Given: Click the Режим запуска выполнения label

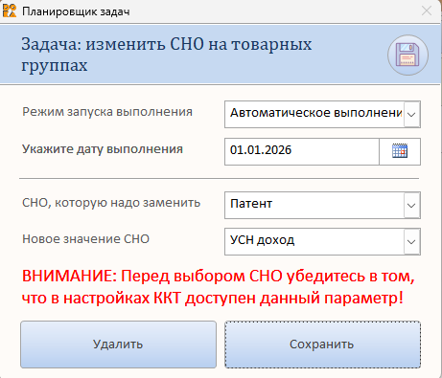Looking at the screenshot, I should click(107, 112).
